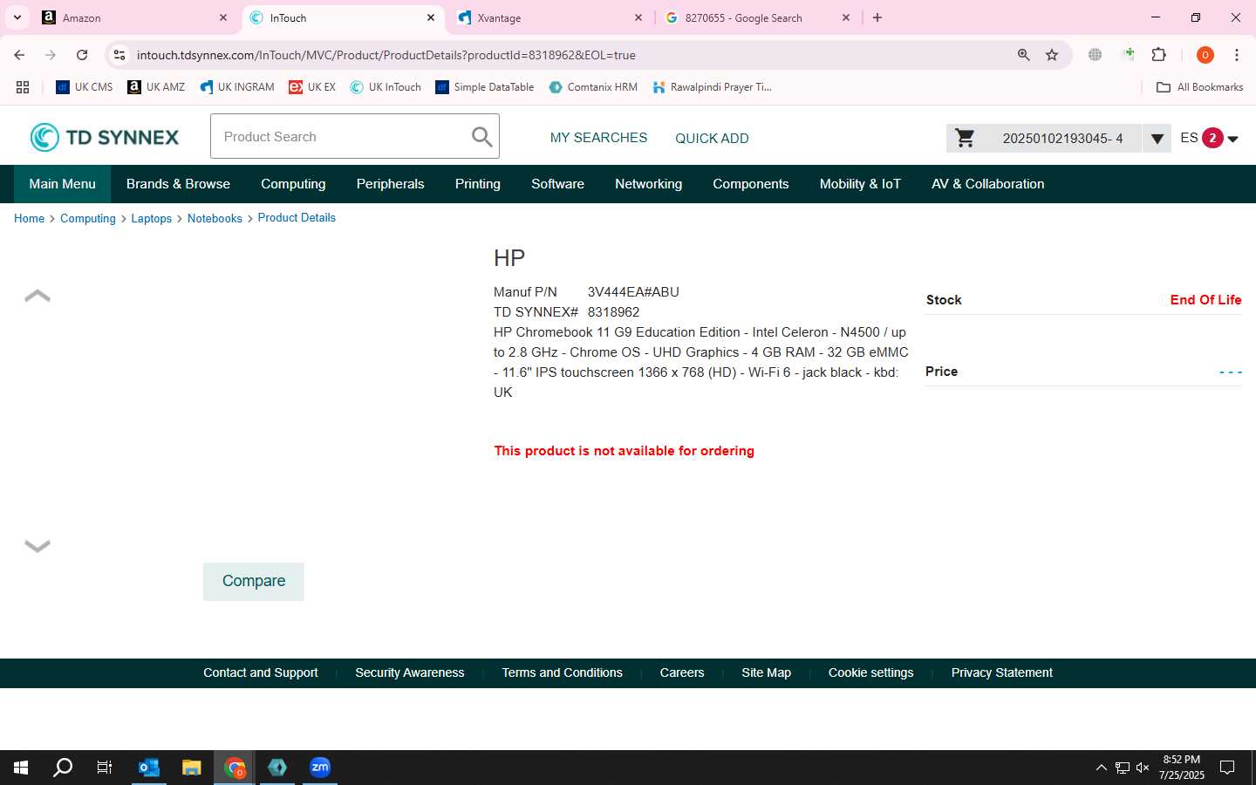Open the Networking menu

click(648, 184)
